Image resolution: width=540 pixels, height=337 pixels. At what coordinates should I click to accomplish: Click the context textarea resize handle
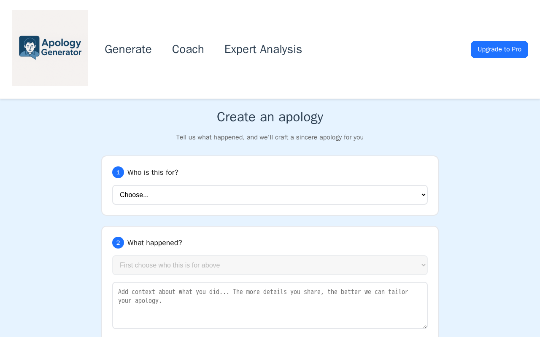[x=425, y=326]
